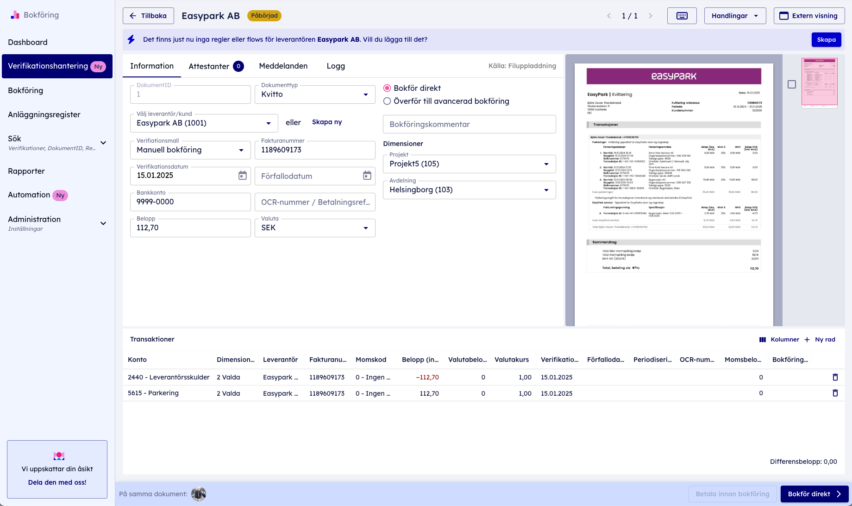
Task: Go to next document arrow
Action: (x=650, y=16)
